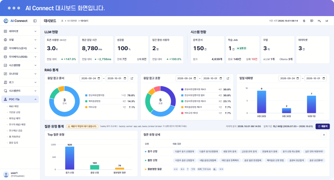Click the 모델 menu icon in sidebar
The width and height of the screenshot is (334, 180).
6,40
